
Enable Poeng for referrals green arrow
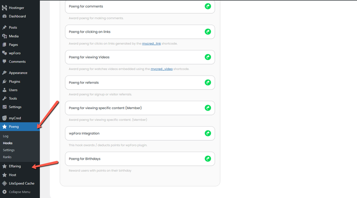(x=208, y=82)
